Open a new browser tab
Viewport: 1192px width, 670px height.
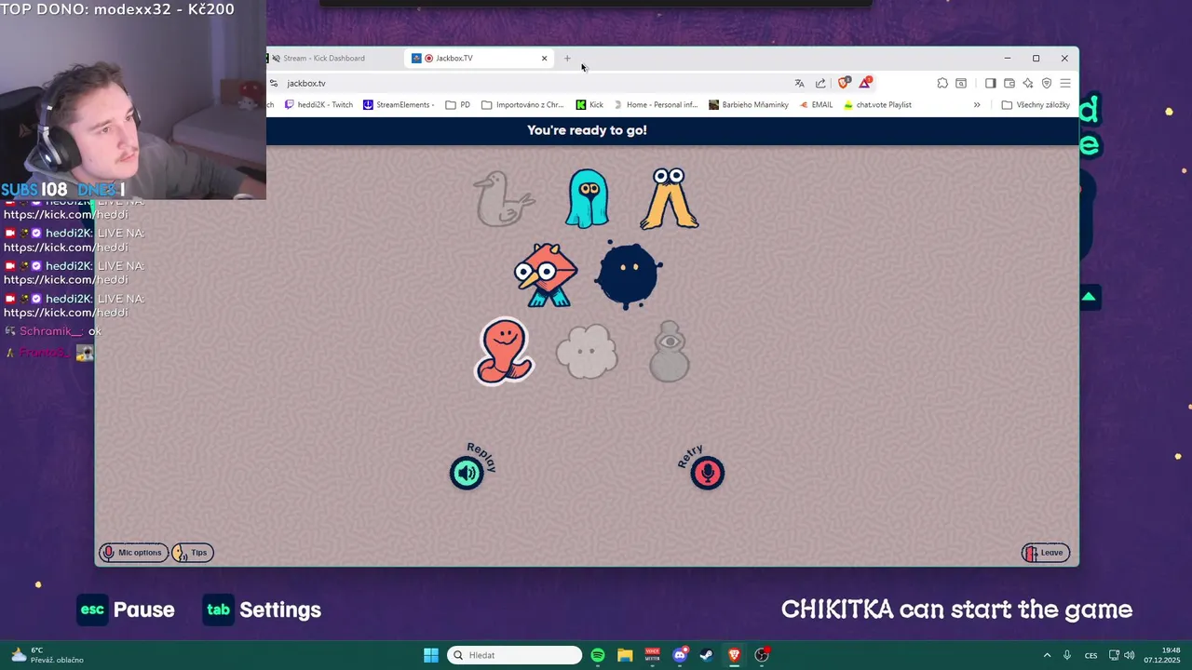tap(567, 58)
